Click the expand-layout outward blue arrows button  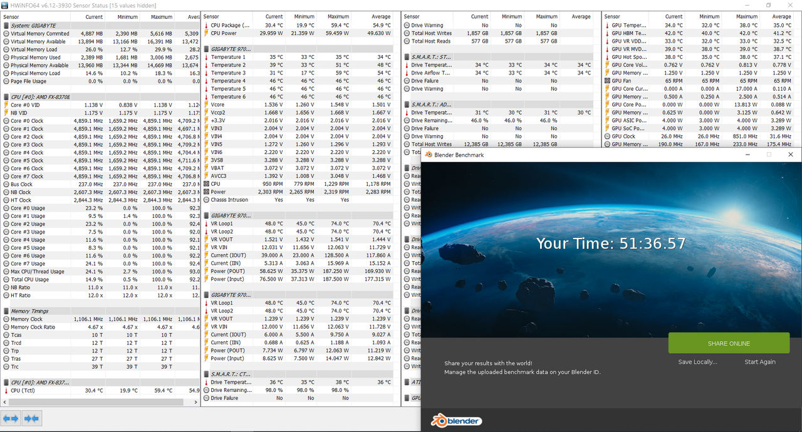click(x=11, y=418)
